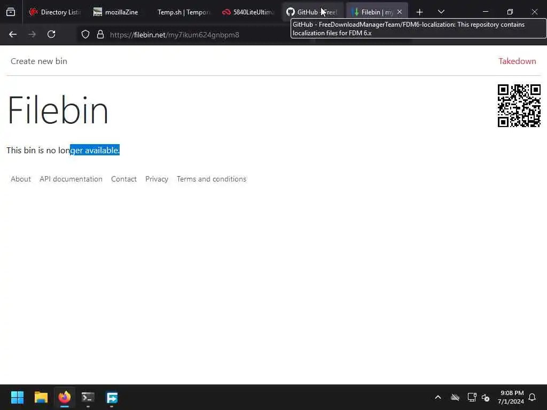Open the tracking protection shield icon

pos(85,35)
